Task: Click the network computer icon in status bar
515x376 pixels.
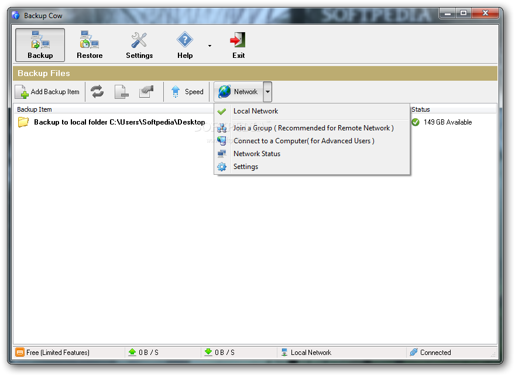Action: click(284, 353)
